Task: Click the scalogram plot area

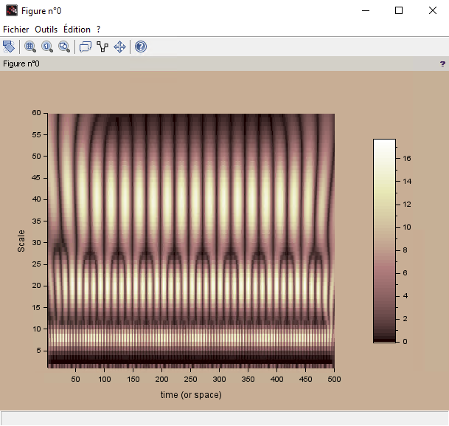Action: click(x=191, y=241)
